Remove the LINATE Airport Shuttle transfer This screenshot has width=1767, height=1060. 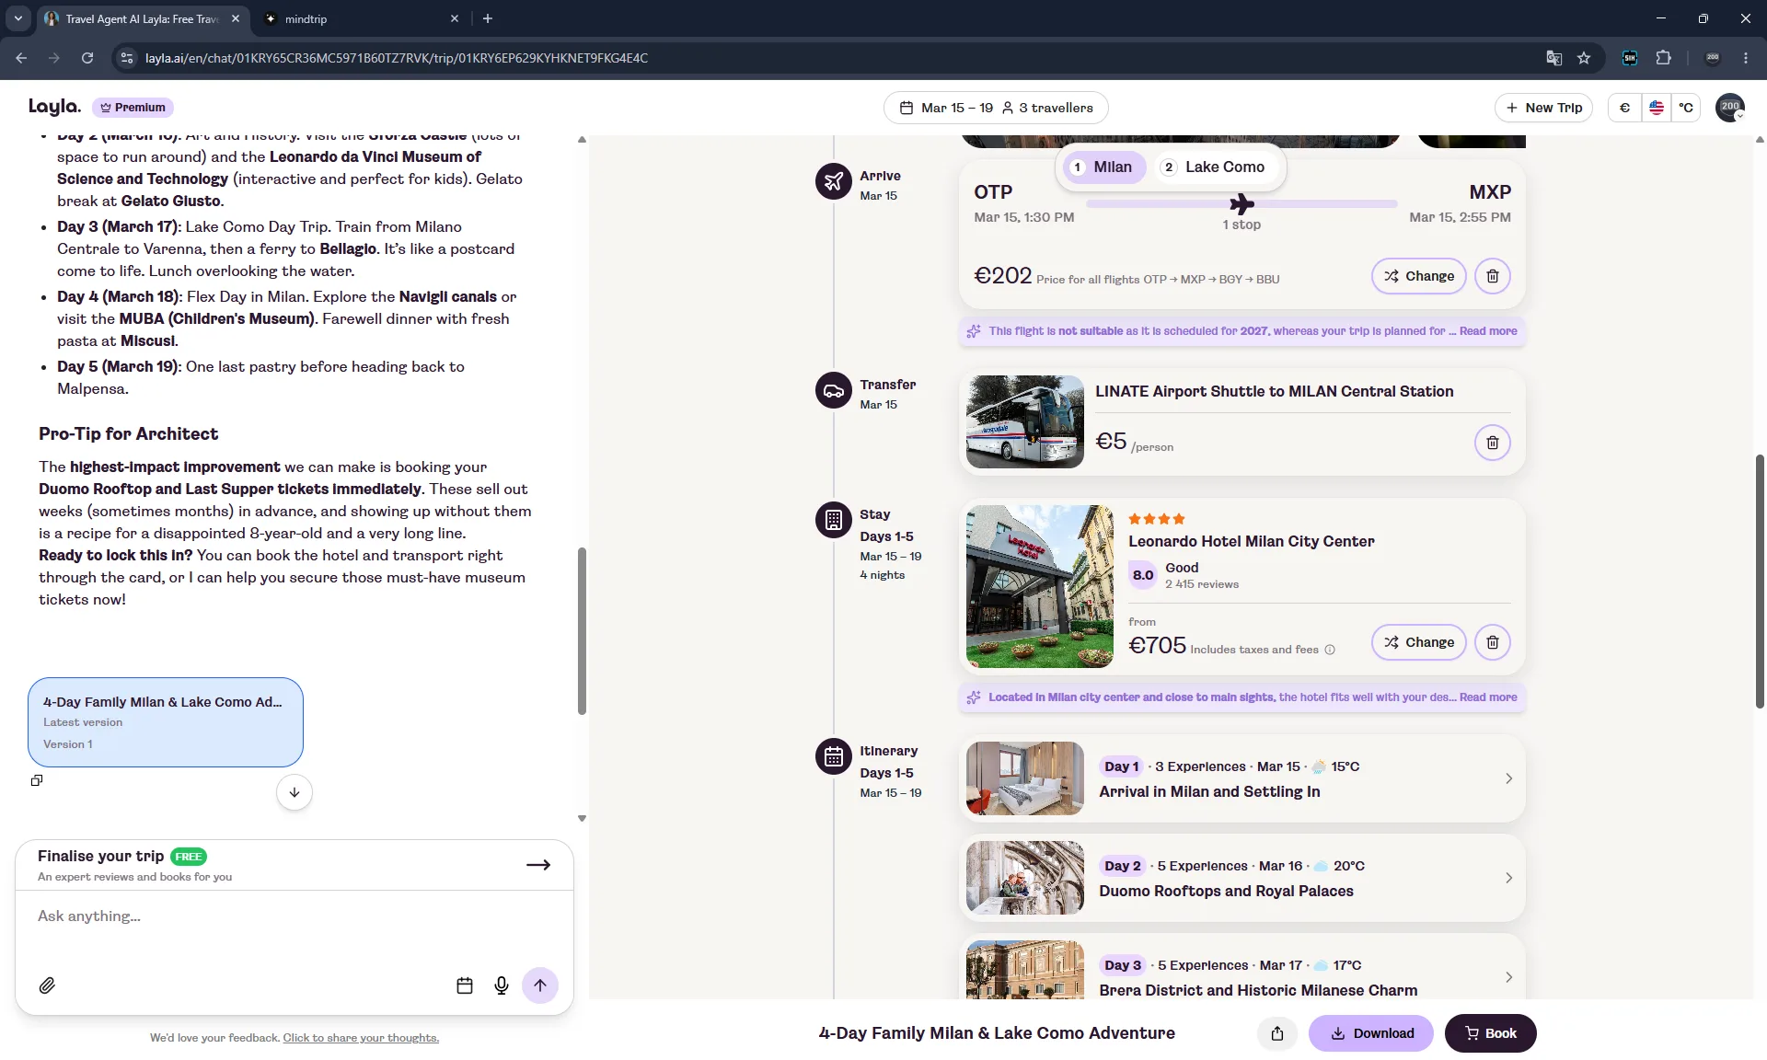coord(1493,443)
